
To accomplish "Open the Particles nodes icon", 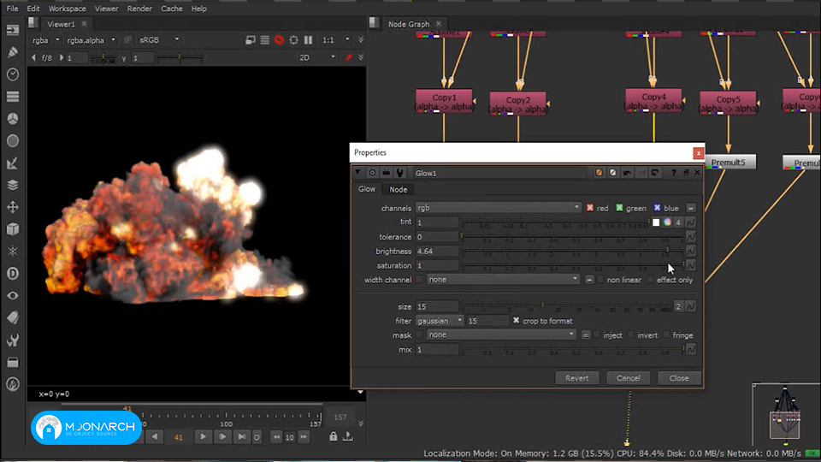I will click(13, 252).
